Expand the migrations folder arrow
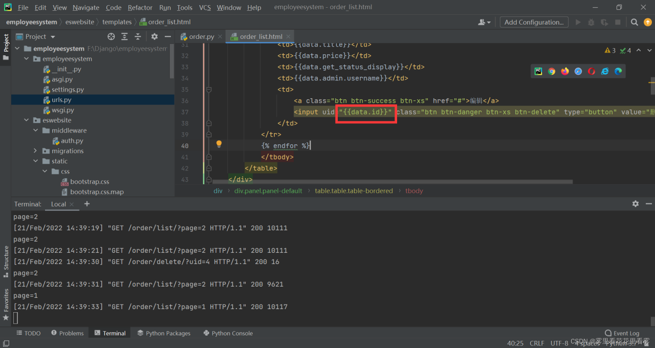This screenshot has height=348, width=655. [36, 151]
